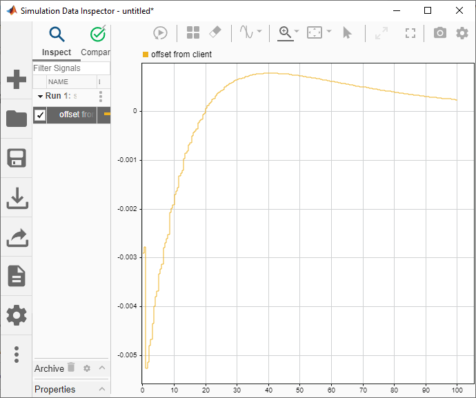Activate the Select pointer cursor mode
Screen dimensions: 476x398
(348, 32)
